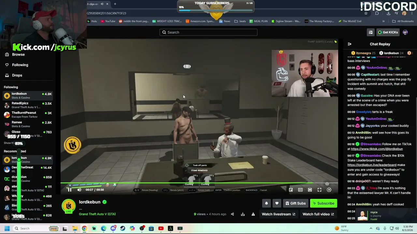Expand the hidden bookmarks overflow chevron
This screenshot has width=417, height=234.
(x=383, y=21)
